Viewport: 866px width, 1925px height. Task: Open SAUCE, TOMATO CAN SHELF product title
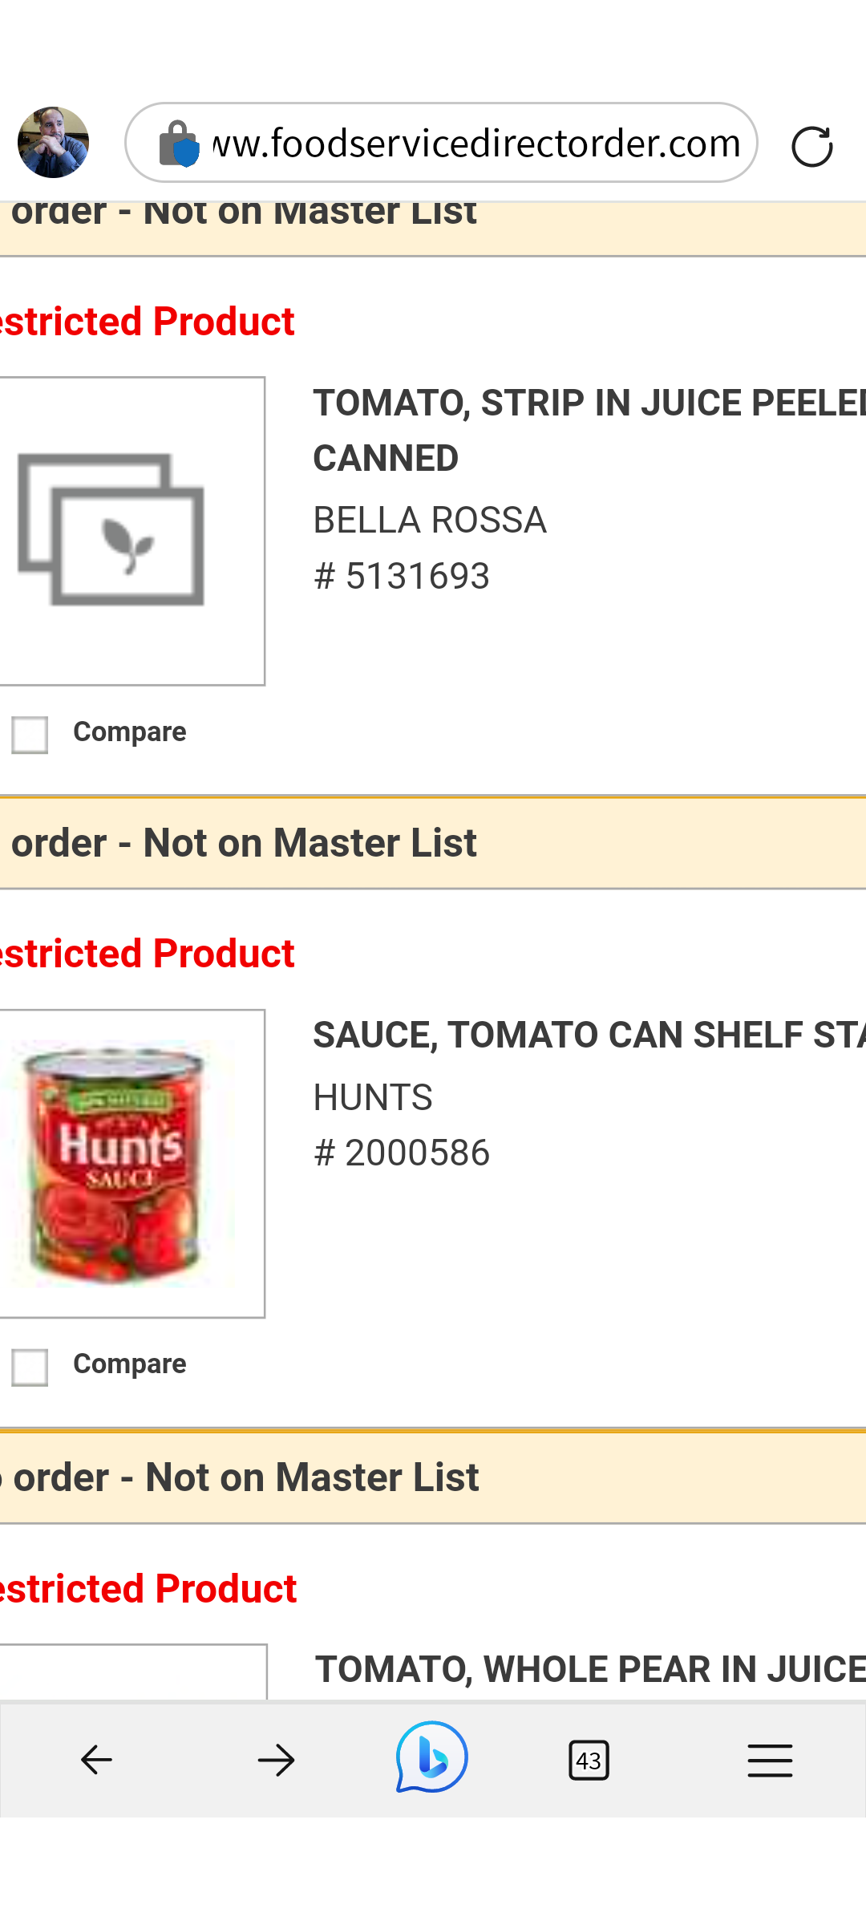(x=589, y=1035)
